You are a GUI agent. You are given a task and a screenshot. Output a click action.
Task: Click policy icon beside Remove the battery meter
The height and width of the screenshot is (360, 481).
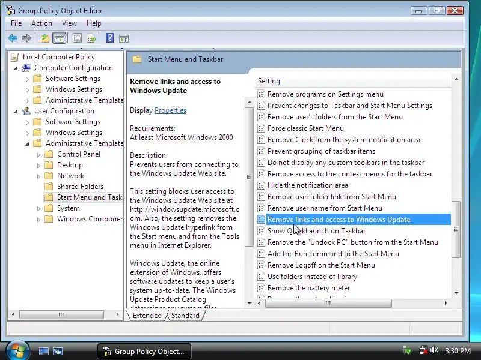point(261,288)
